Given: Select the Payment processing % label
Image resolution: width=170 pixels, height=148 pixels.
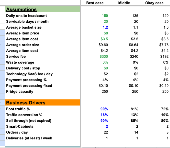Looking at the screenshot, I should (x=26, y=80).
